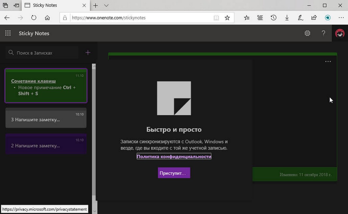Click the sticky note logo image

tap(174, 98)
